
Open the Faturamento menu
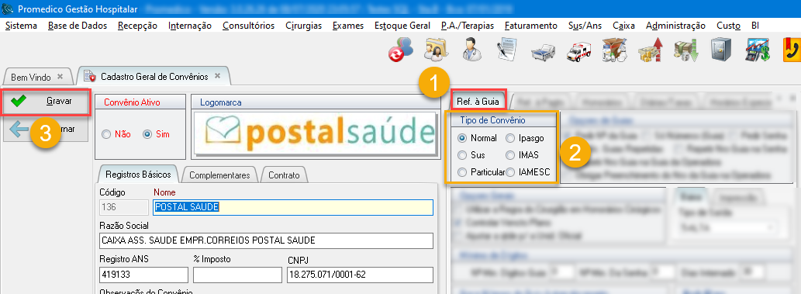(530, 26)
